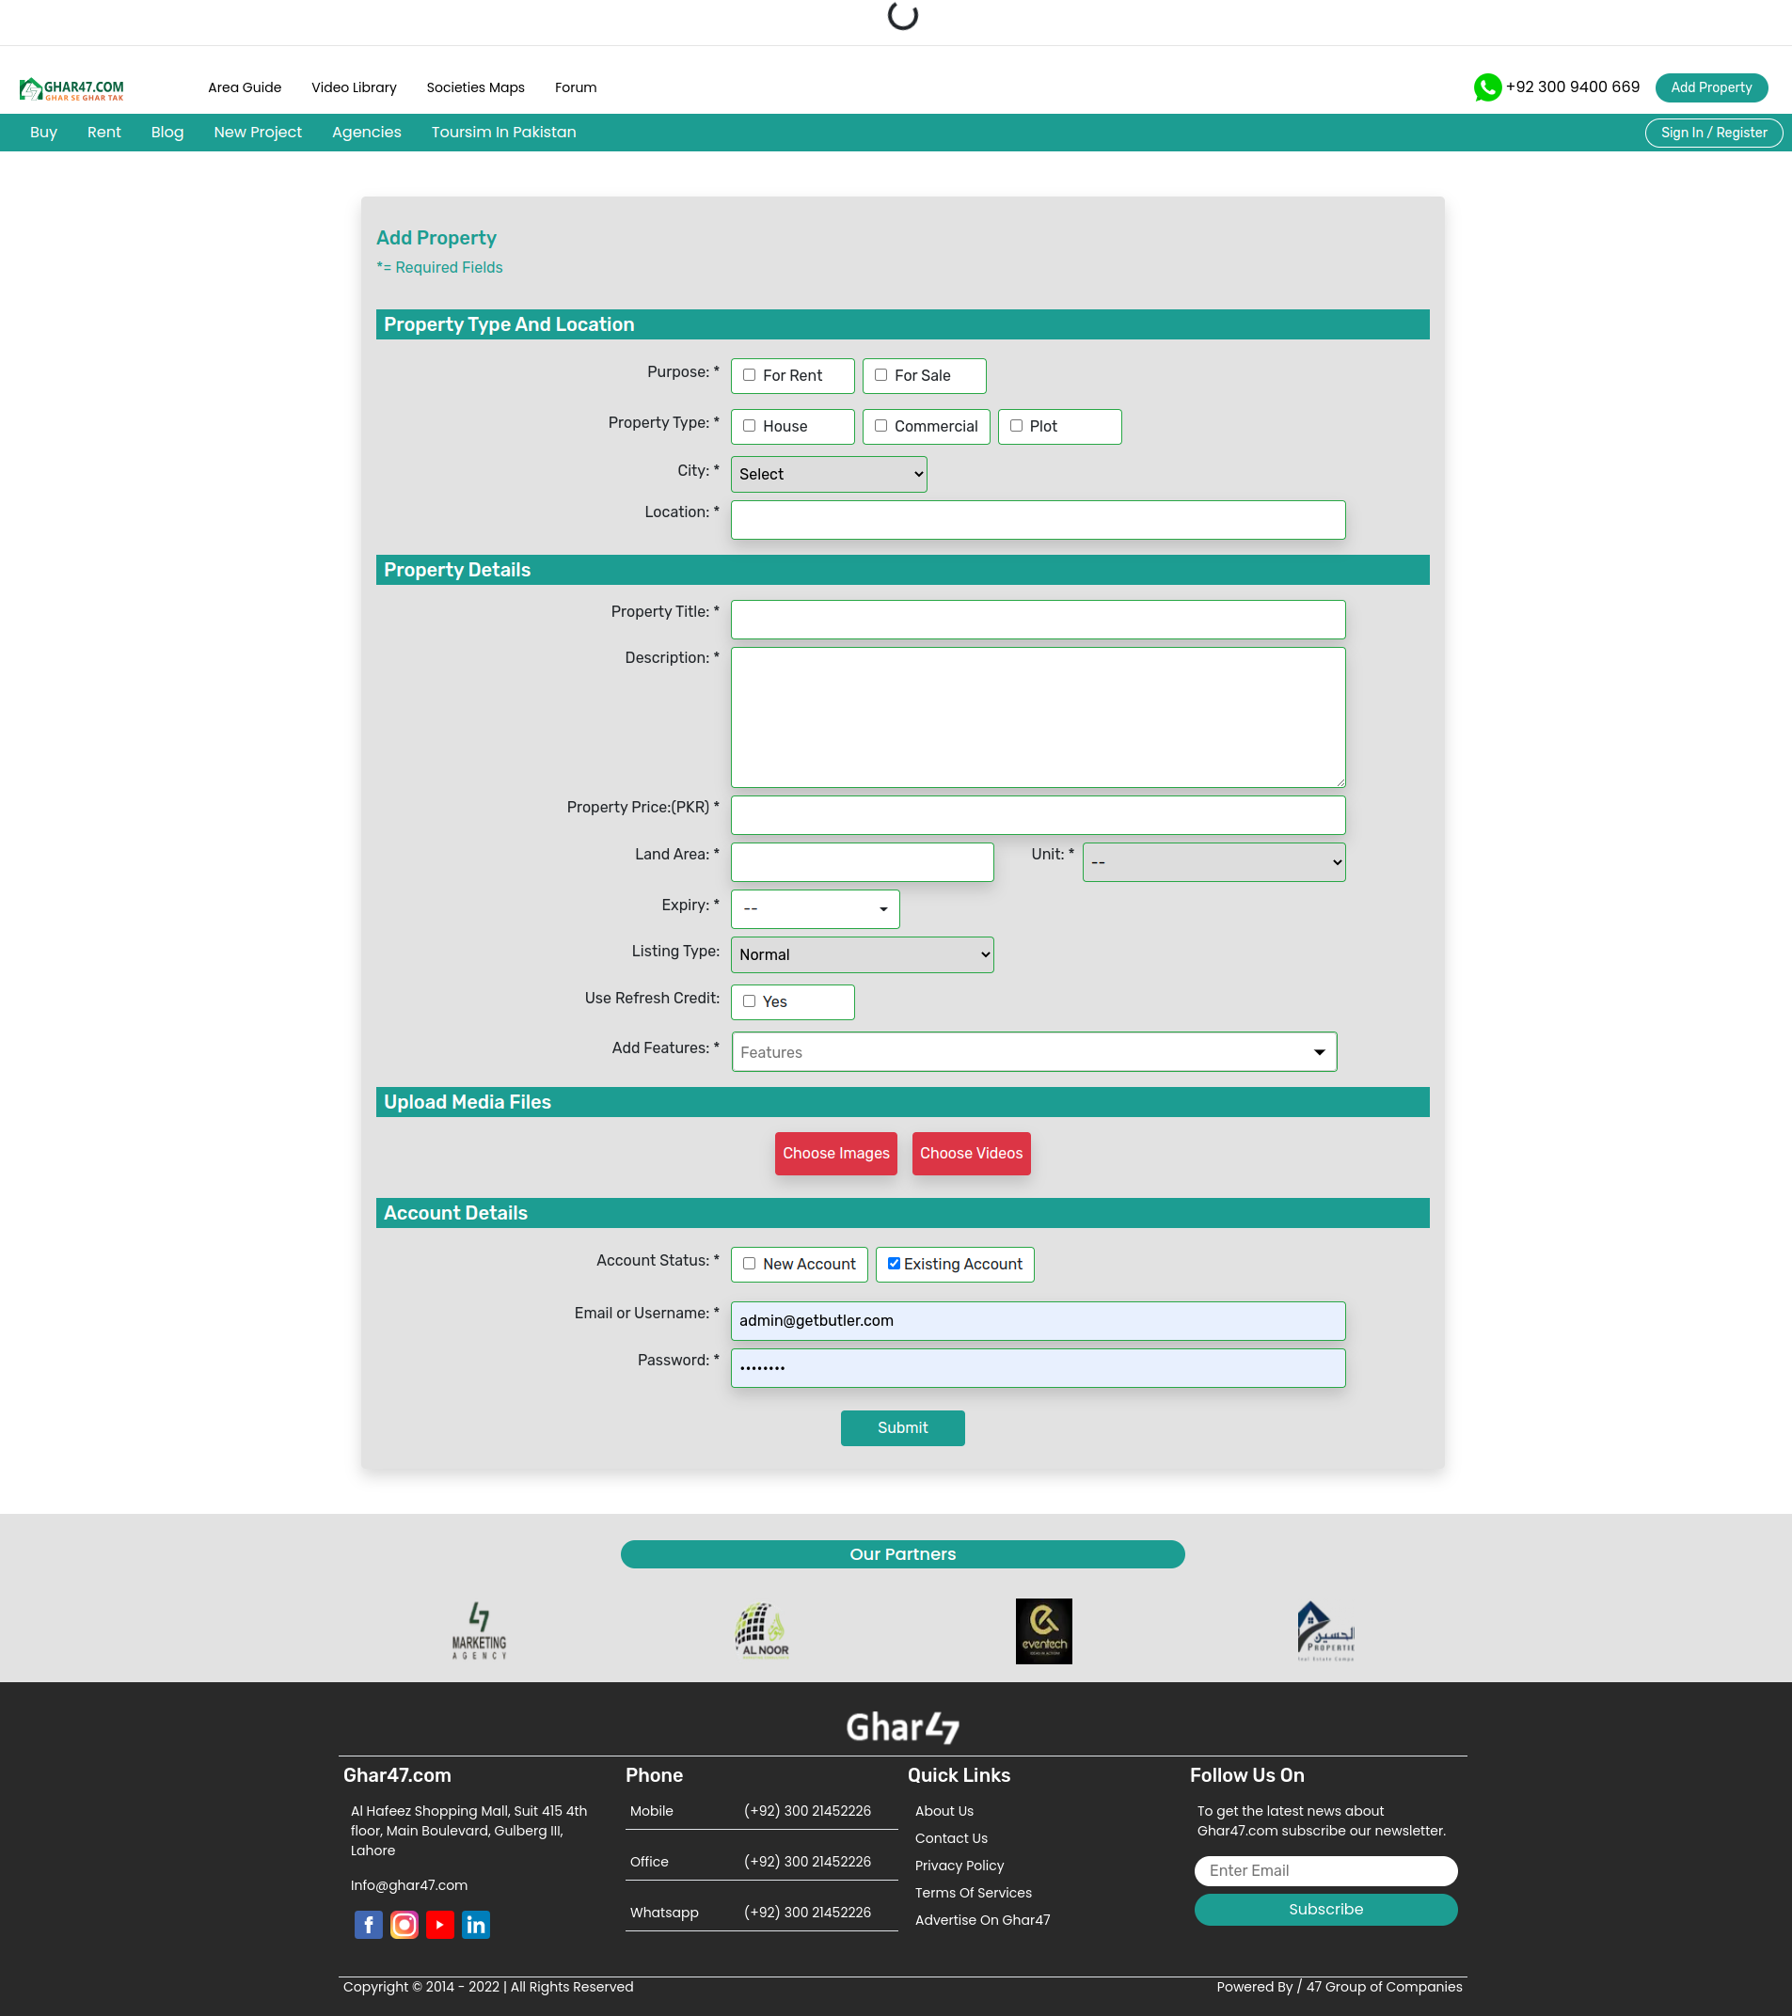The height and width of the screenshot is (2016, 1792).
Task: Open Societies Maps from top menu
Action: [x=475, y=87]
